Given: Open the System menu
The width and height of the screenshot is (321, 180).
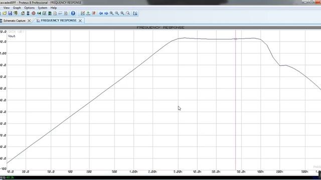Looking at the screenshot, I should (42, 8).
